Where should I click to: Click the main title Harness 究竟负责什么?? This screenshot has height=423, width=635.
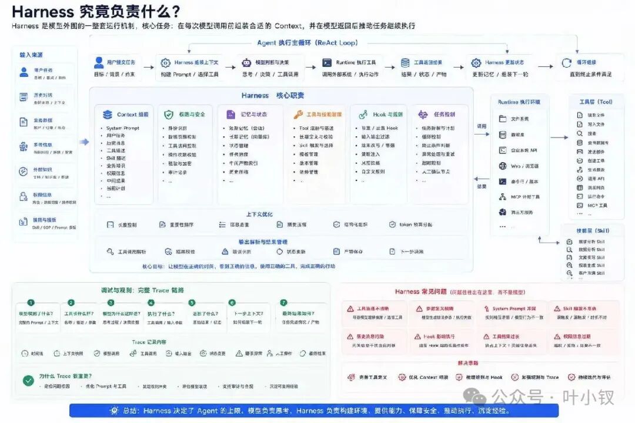(96, 11)
